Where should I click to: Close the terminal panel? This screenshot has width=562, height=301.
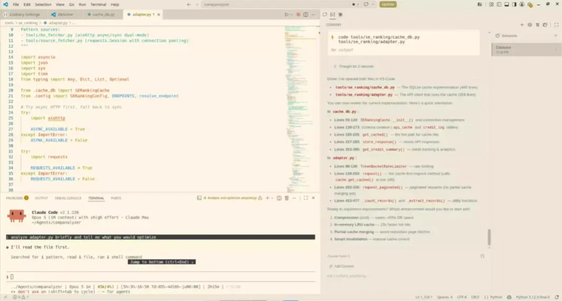pos(313,198)
